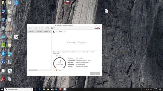This screenshot has height=91, width=163.
Task: Click the 'Time Left' row label
Action: tap(70, 66)
